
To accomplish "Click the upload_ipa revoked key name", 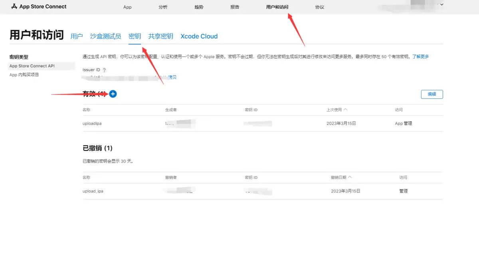I will pyautogui.click(x=93, y=191).
